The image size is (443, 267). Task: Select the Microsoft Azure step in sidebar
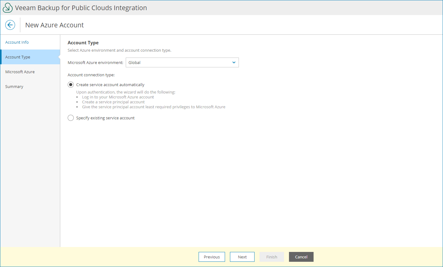pyautogui.click(x=20, y=72)
